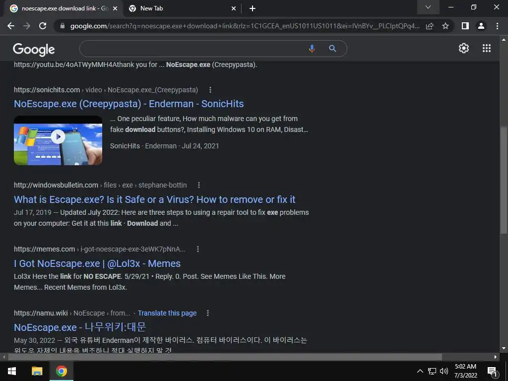508x381 pixels.
Task: Open a new browser tab
Action: [x=253, y=8]
